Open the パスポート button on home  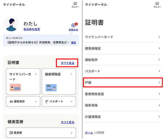[x=59, y=101]
